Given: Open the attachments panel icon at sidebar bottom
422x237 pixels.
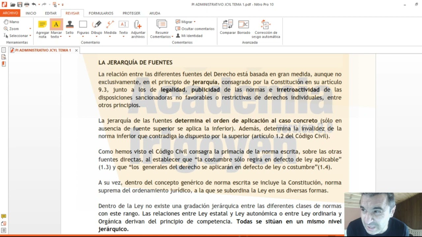Looking at the screenshot, I should [x=4, y=223].
